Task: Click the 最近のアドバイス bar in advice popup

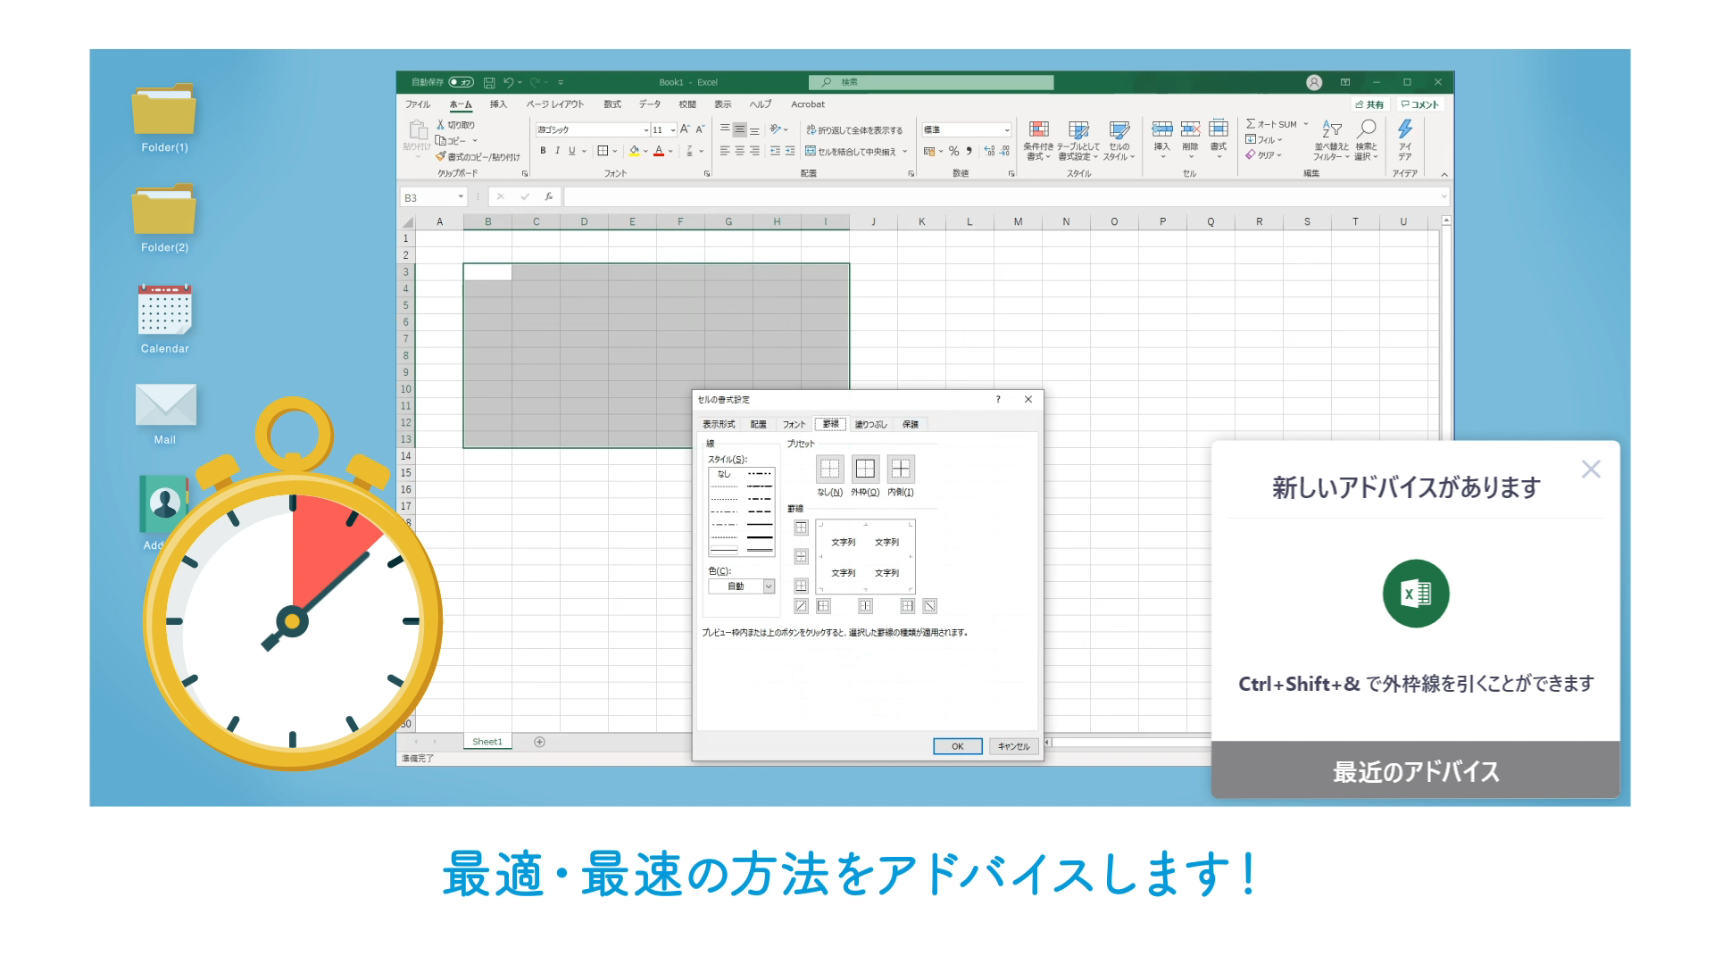Action: (x=1415, y=770)
